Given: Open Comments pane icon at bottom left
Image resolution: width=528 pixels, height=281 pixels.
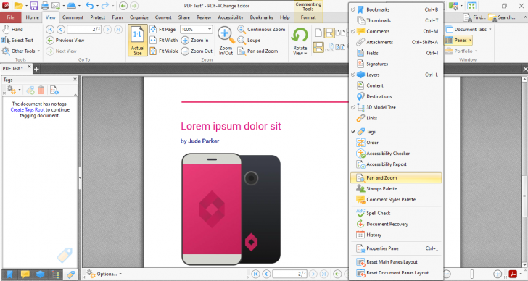Looking at the screenshot, I should click(x=25, y=274).
